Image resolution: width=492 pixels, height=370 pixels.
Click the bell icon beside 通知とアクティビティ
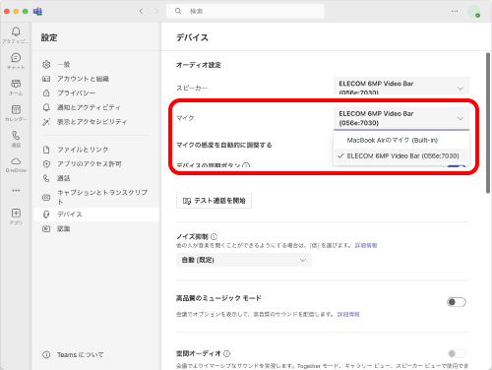46,107
